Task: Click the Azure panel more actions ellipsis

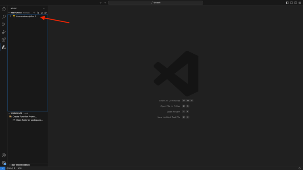Action: [x=44, y=8]
